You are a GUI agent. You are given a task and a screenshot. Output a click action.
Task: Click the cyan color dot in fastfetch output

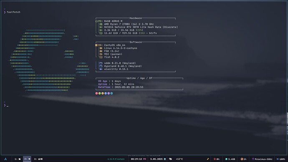(x=111, y=93)
